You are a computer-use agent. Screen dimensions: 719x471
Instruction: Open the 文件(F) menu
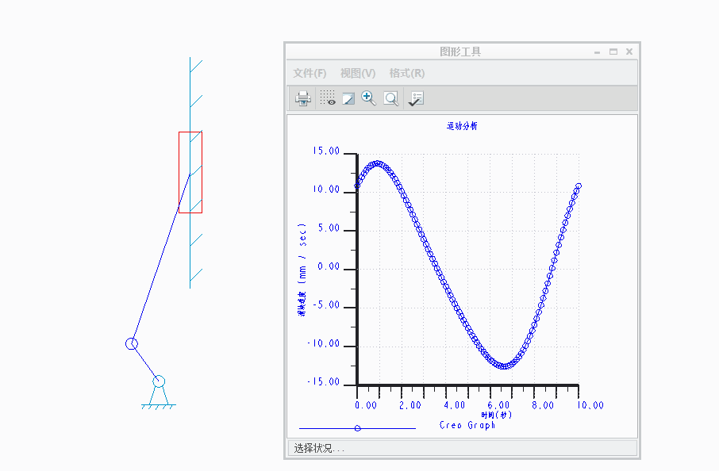click(310, 73)
